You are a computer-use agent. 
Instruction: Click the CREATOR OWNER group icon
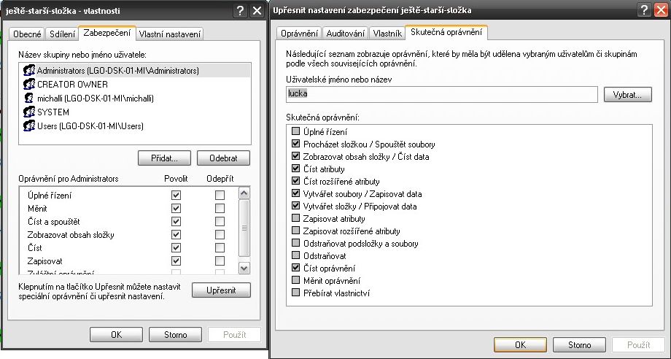tap(29, 85)
